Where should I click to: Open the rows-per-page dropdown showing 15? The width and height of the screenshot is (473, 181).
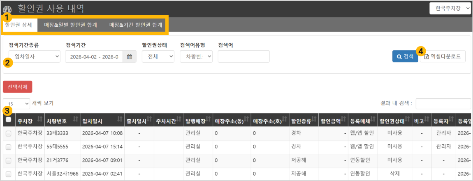[x=16, y=104]
